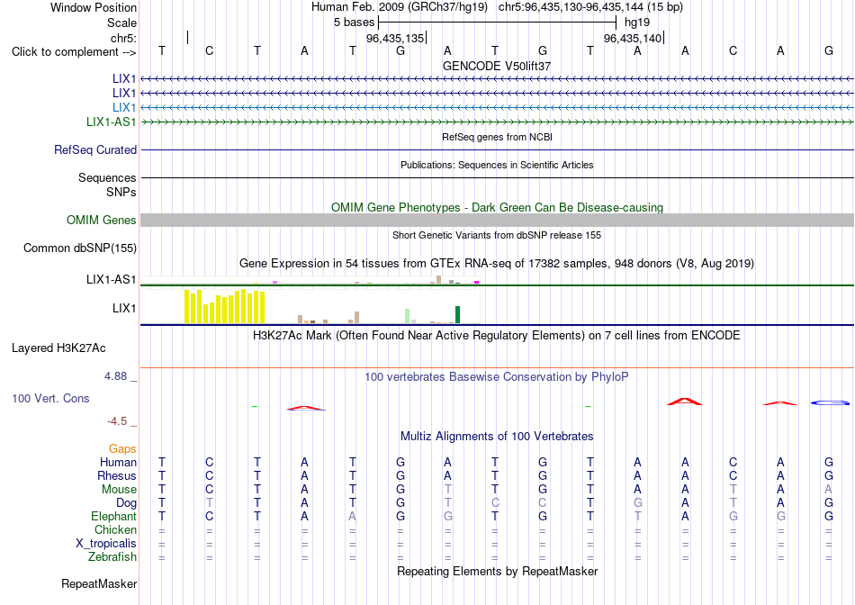Click the GENCODE V50lift37 track title
The width and height of the screenshot is (855, 605).
click(497, 66)
